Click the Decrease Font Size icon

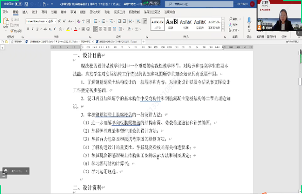(x=64, y=21)
